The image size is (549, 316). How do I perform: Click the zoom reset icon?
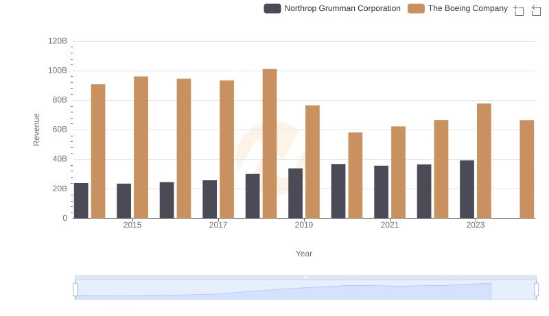coord(536,10)
